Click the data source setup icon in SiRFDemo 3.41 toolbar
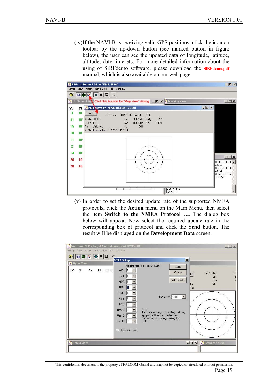This screenshot has width=275, height=390. (x=71, y=256)
